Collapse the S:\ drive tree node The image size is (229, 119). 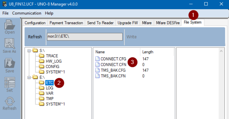29,51
